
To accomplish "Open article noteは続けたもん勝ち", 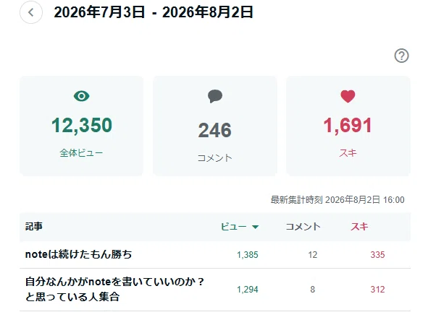I will pyautogui.click(x=79, y=254).
